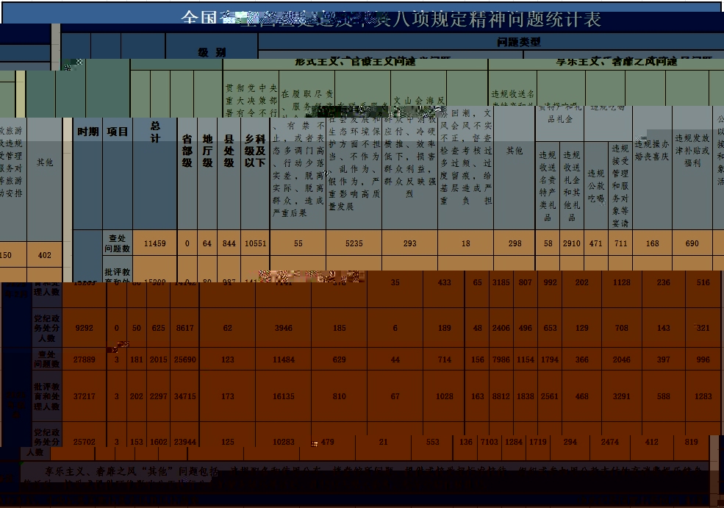Click the cell containing 168

[652, 243]
